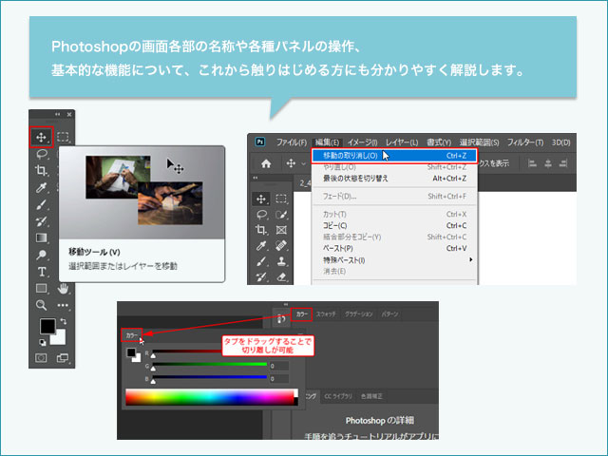Select the Zoom tool in the standalone toolbar
This screenshot has width=608, height=456.
click(41, 305)
